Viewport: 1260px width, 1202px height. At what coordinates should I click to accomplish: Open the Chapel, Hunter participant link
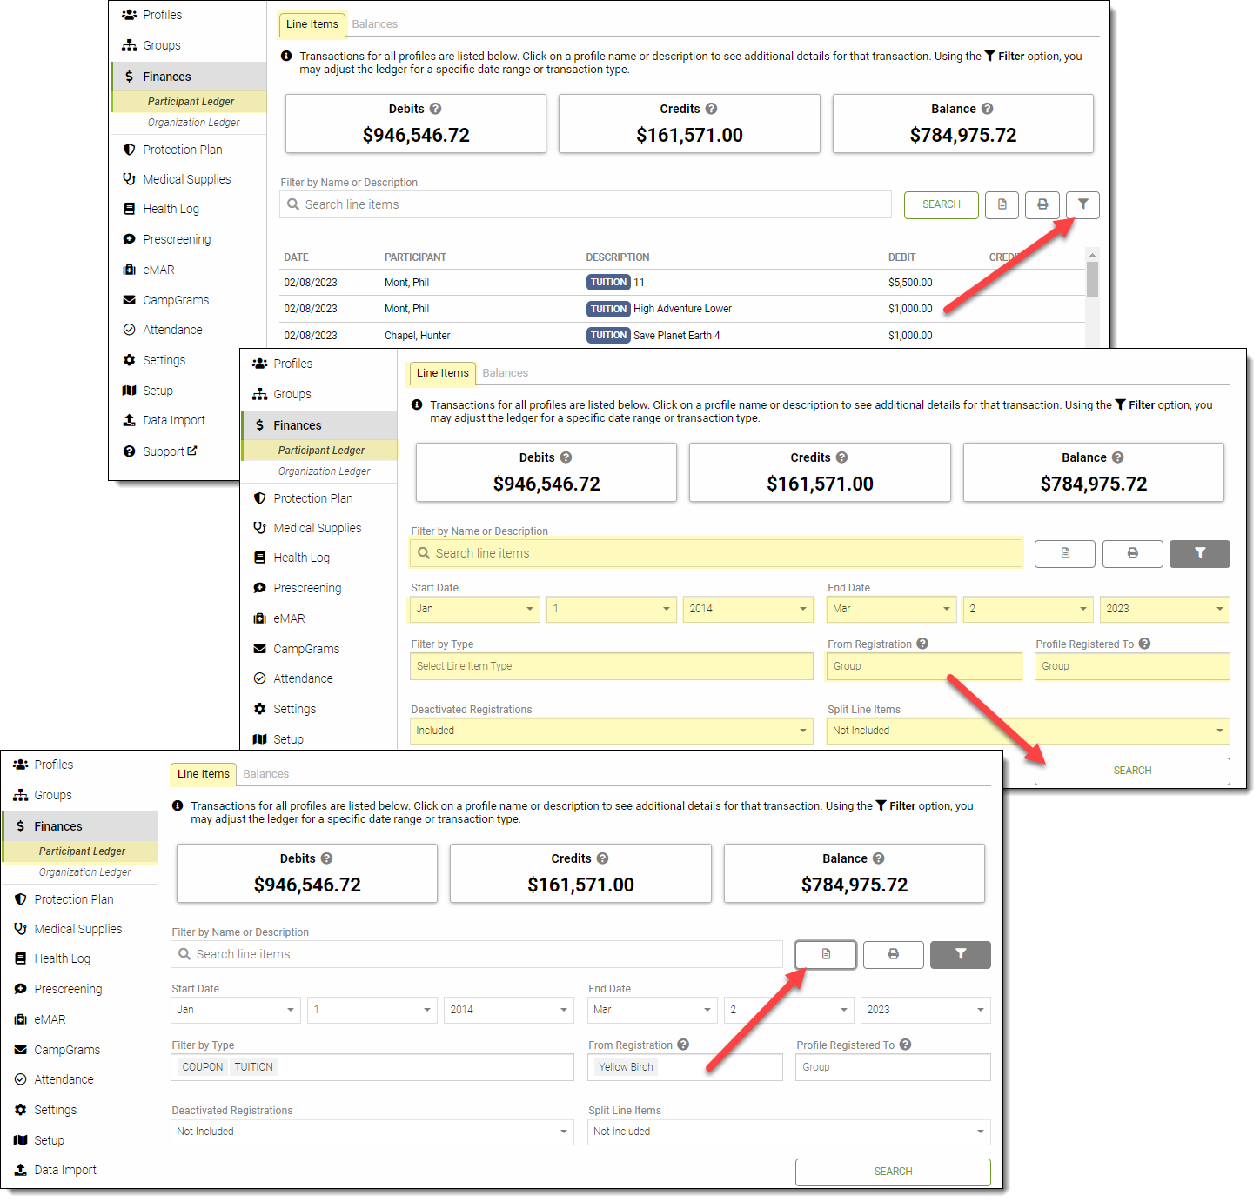pyautogui.click(x=417, y=336)
